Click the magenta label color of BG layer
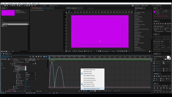 (x=13, y=91)
